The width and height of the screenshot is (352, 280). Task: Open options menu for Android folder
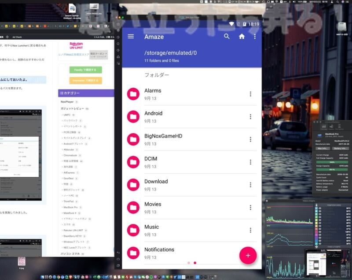pyautogui.click(x=250, y=117)
